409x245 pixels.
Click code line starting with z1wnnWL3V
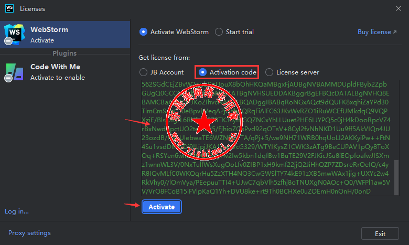pos(265,165)
